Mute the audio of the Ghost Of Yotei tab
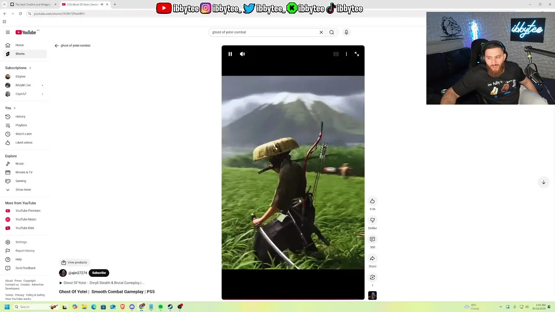Viewport: 555px width, 312px height. [102, 4]
